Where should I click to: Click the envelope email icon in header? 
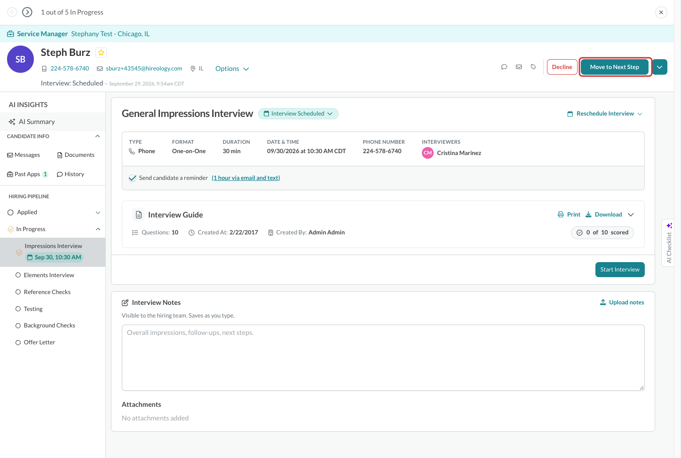coord(519,67)
